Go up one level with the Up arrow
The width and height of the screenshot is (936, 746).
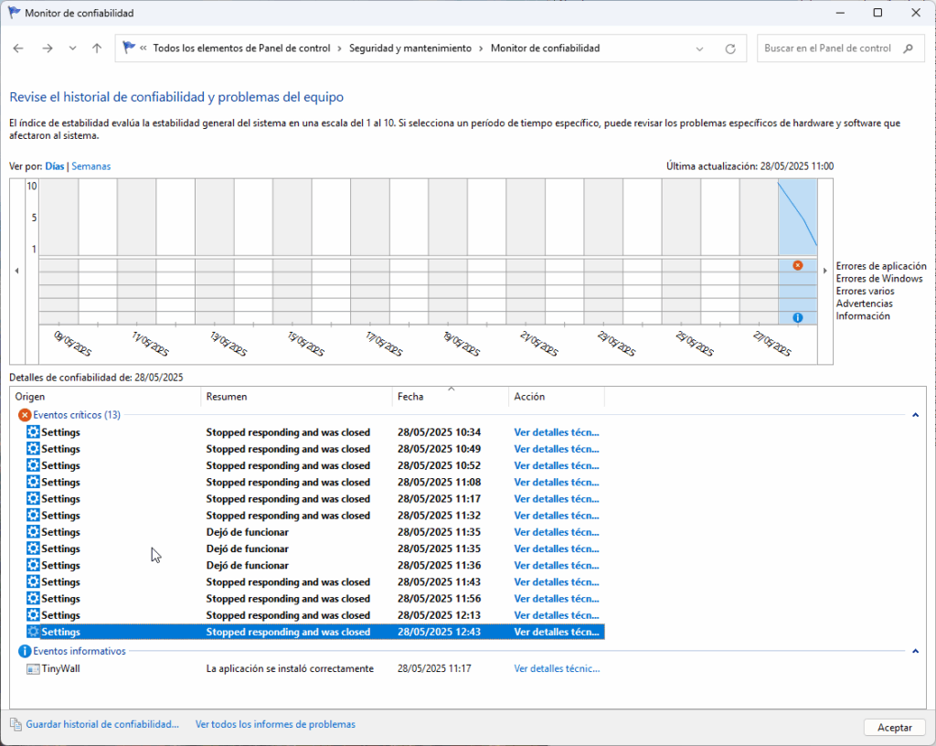pos(97,48)
